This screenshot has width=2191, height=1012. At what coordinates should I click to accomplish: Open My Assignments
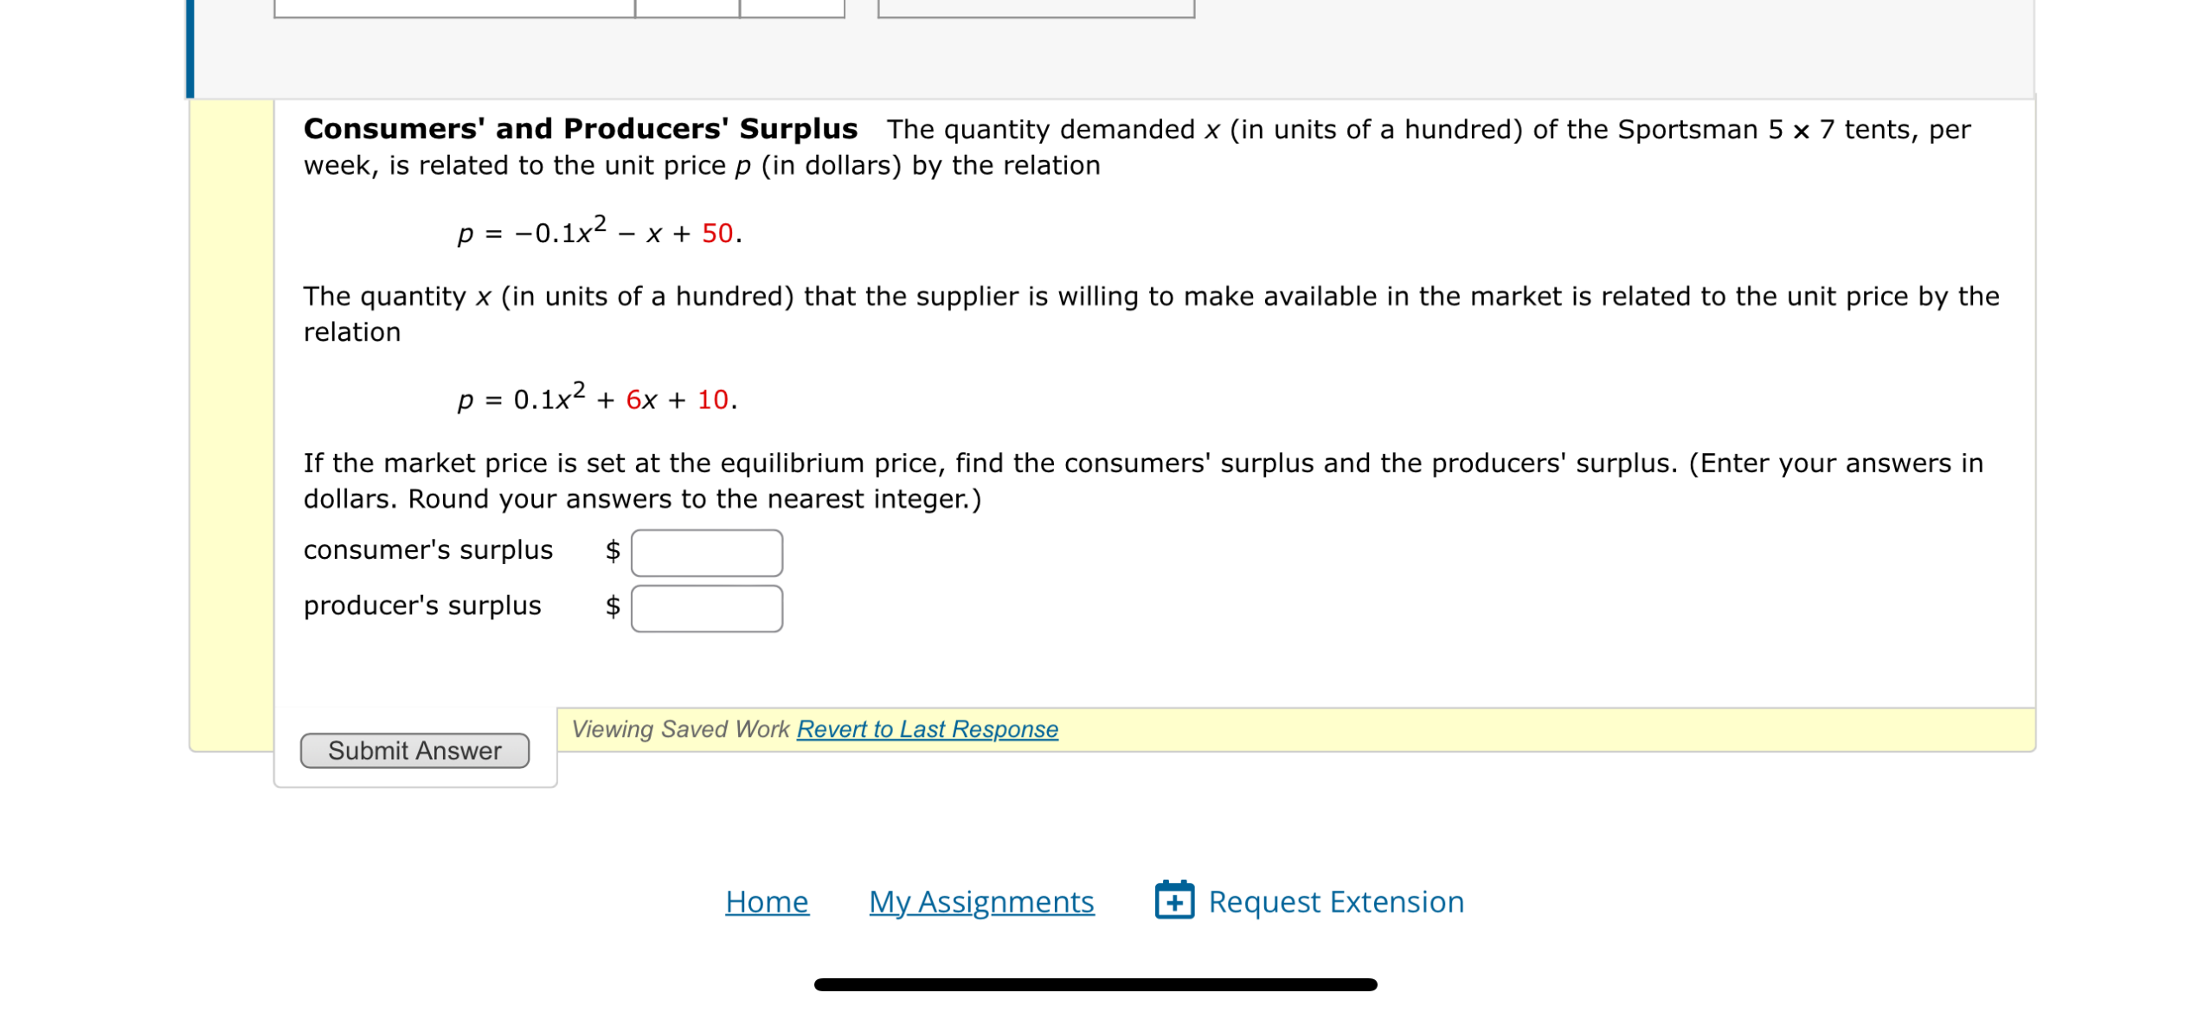point(981,901)
